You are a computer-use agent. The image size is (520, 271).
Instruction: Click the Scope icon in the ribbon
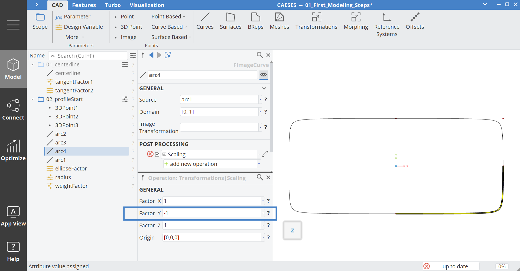pyautogui.click(x=40, y=22)
